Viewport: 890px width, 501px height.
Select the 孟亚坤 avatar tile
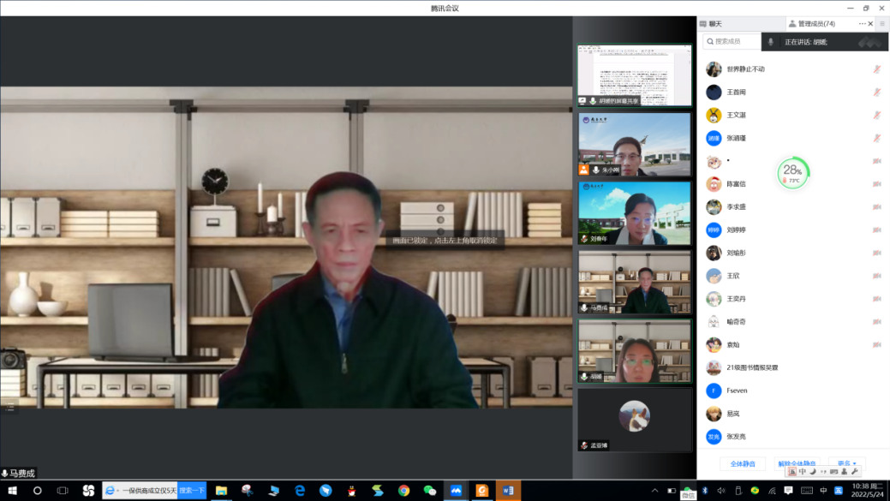click(635, 420)
